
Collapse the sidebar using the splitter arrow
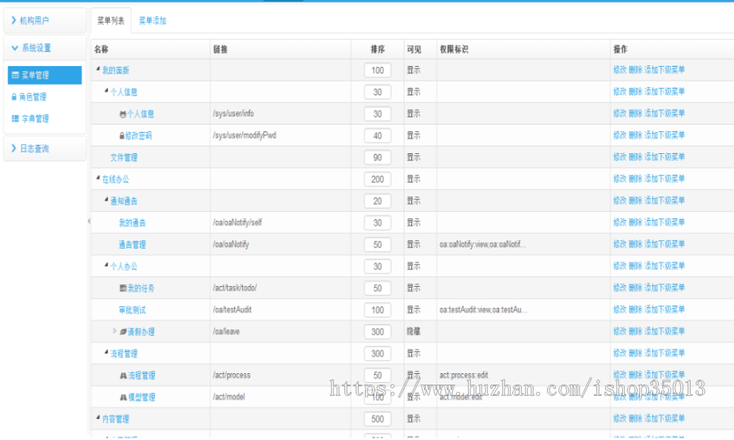point(88,221)
